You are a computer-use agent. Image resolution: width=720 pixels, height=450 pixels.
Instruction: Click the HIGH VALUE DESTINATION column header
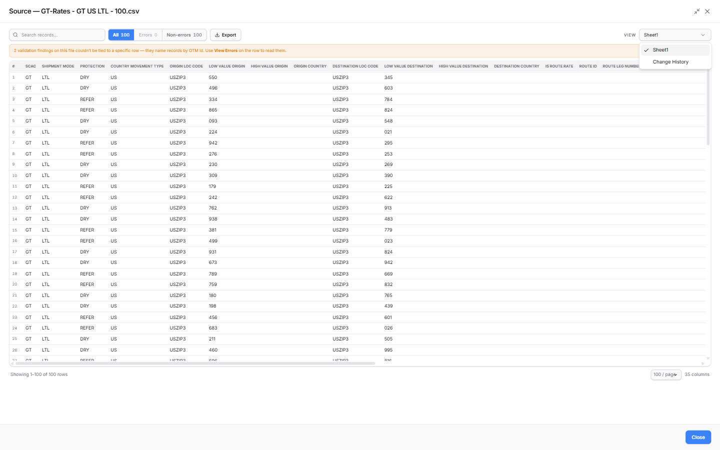463,66
